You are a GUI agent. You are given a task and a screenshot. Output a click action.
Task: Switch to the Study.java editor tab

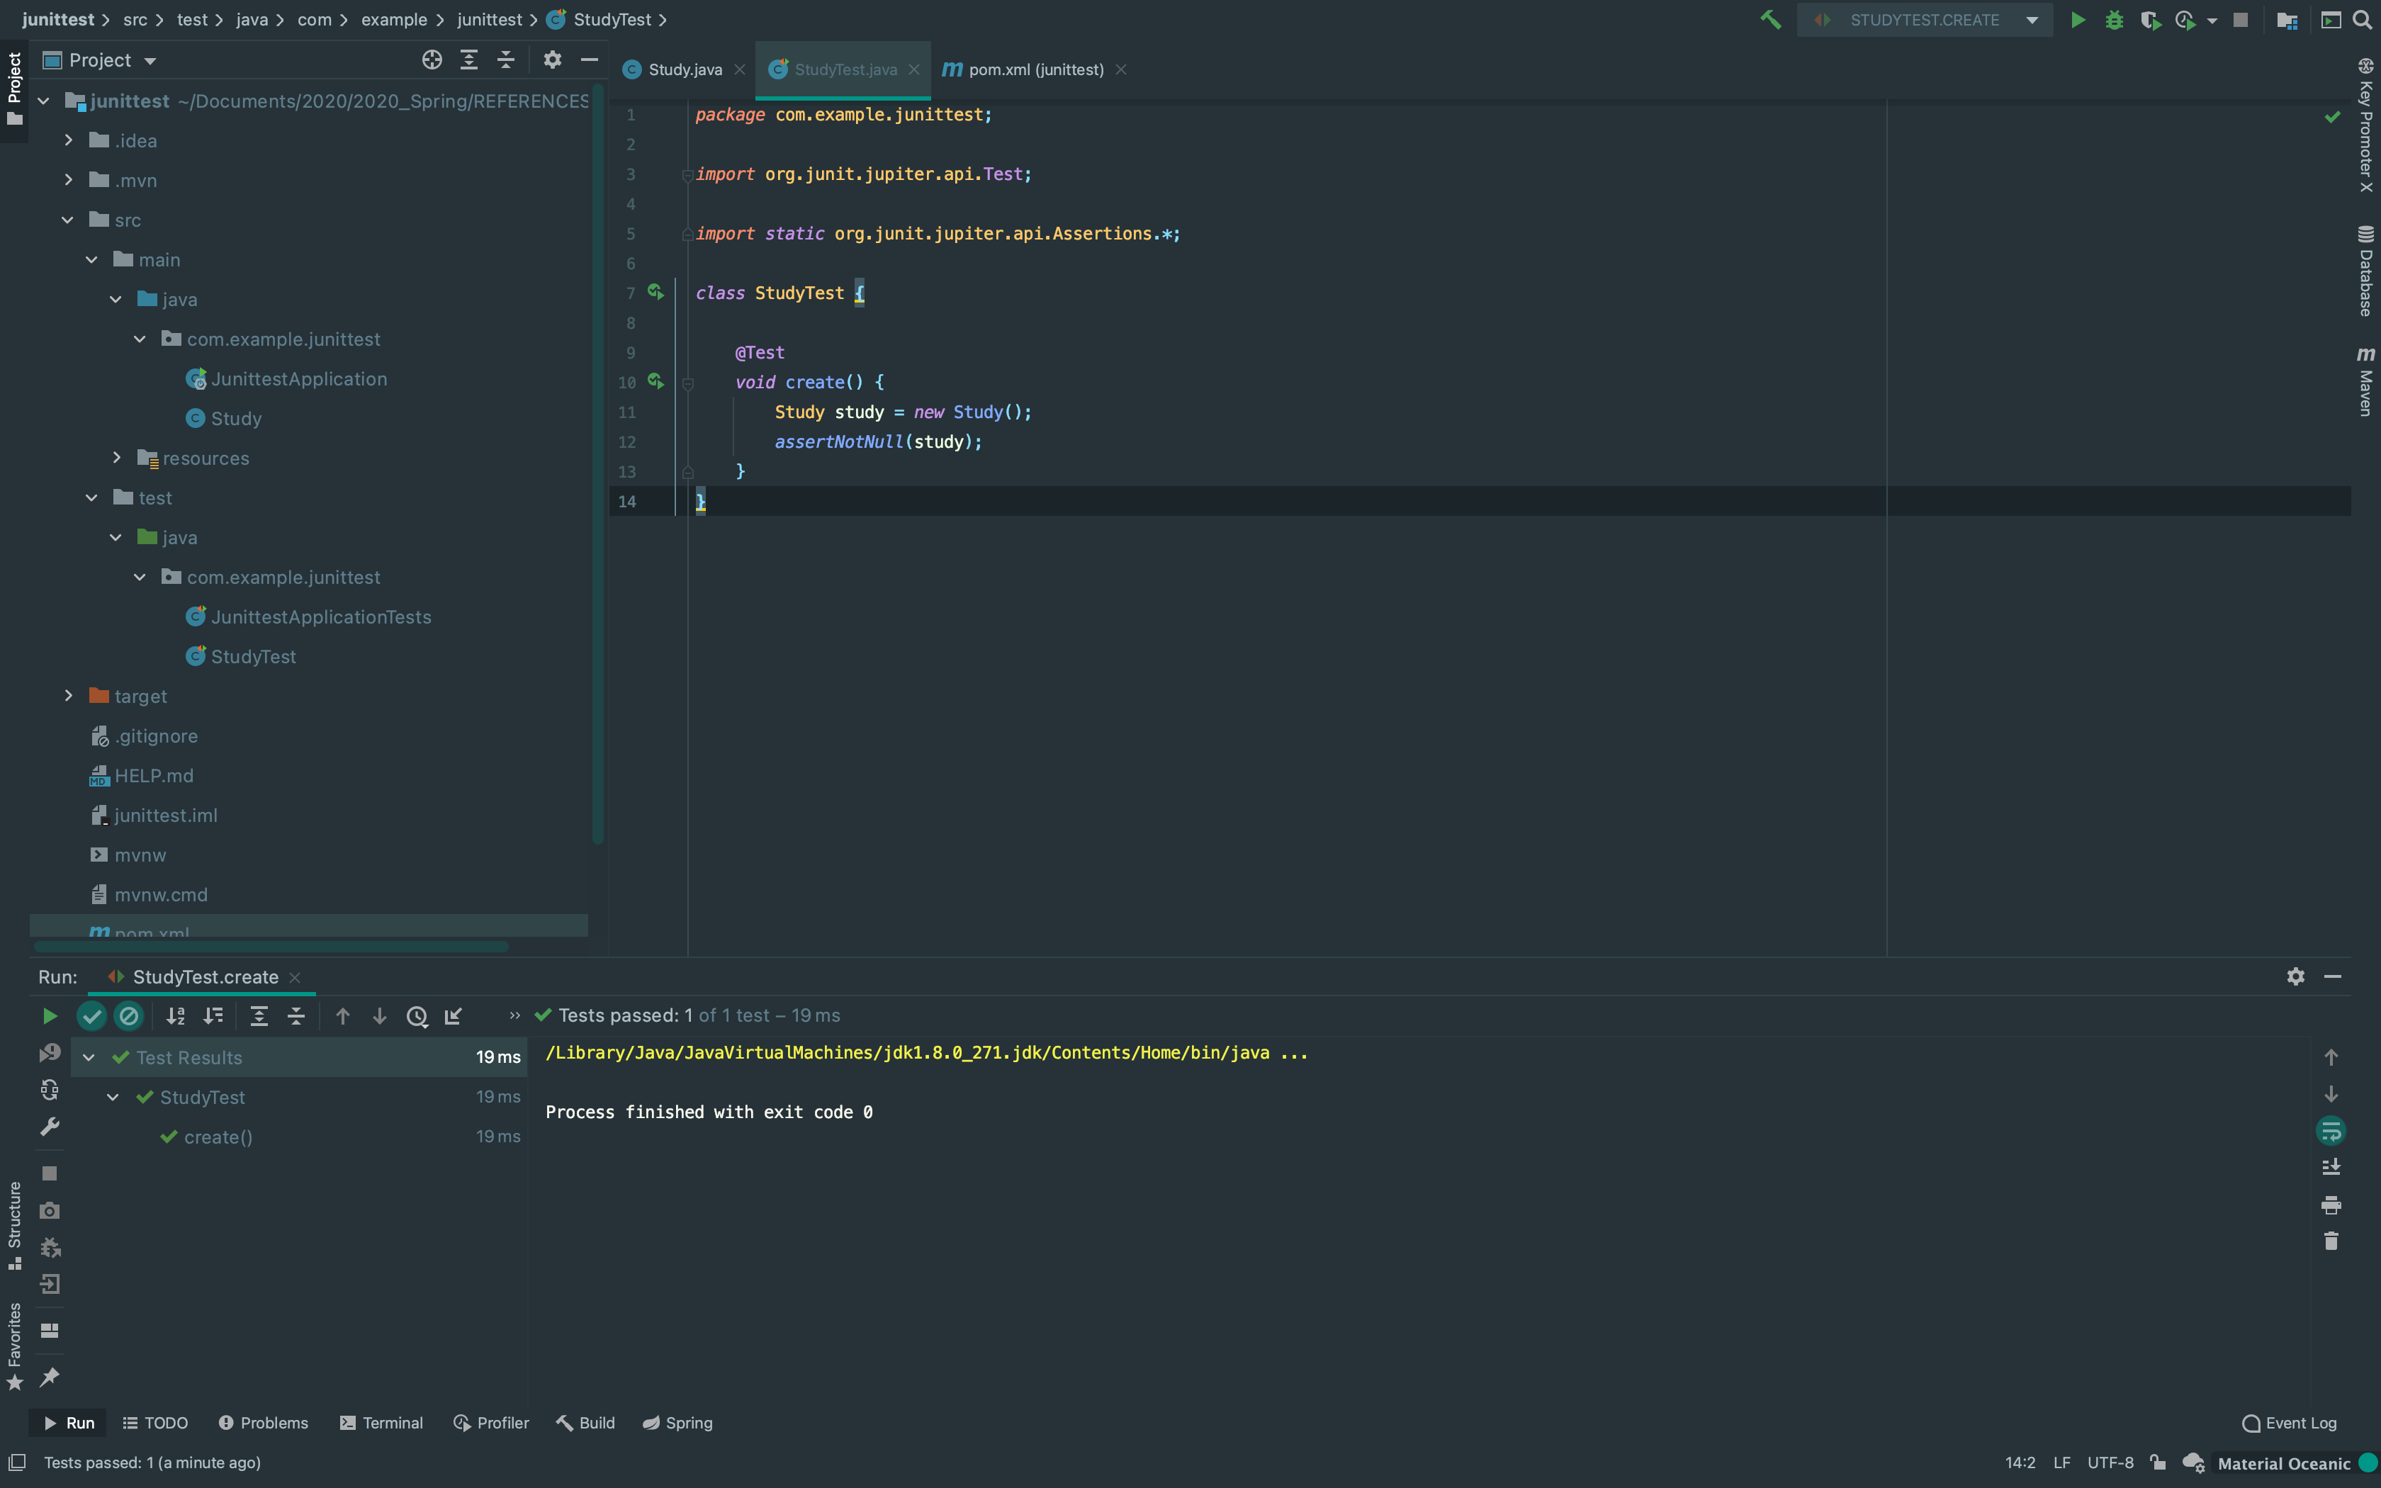(x=685, y=70)
